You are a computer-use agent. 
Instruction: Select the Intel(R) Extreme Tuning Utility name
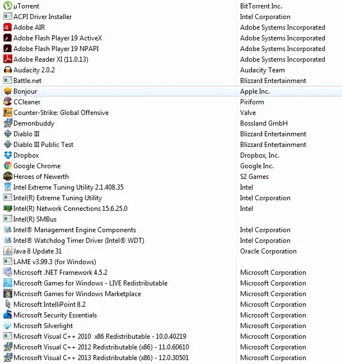pyautogui.click(x=58, y=198)
